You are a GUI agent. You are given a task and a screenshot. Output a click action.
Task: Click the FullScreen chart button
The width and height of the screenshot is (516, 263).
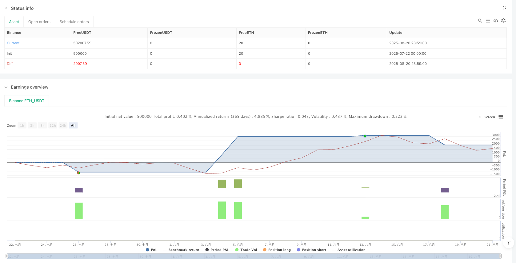click(x=486, y=117)
